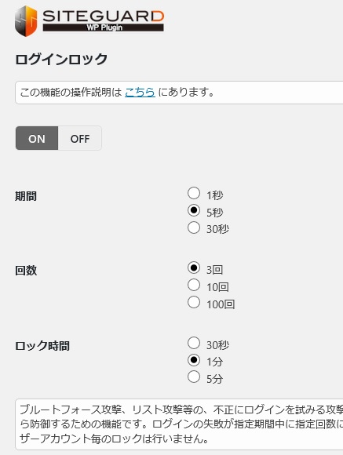
Task: Select 5秒 for 期間
Action: tap(194, 210)
